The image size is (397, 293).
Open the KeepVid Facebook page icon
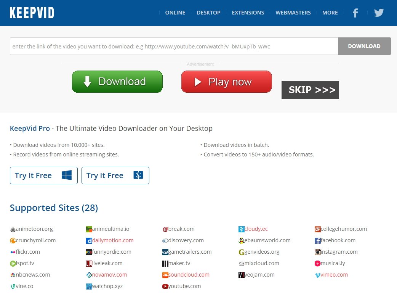tap(355, 13)
